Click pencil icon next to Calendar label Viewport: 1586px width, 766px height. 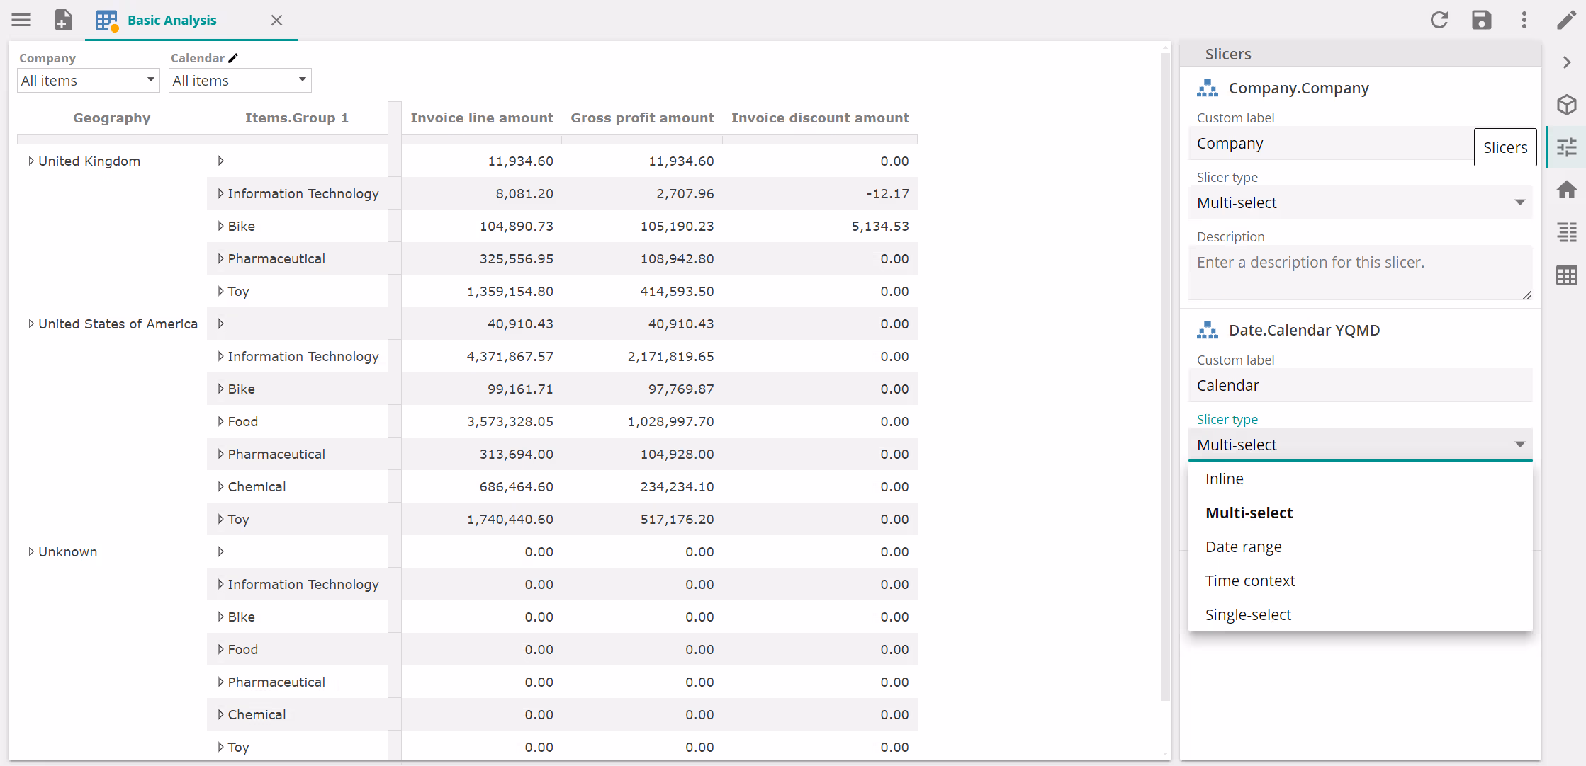tap(233, 58)
